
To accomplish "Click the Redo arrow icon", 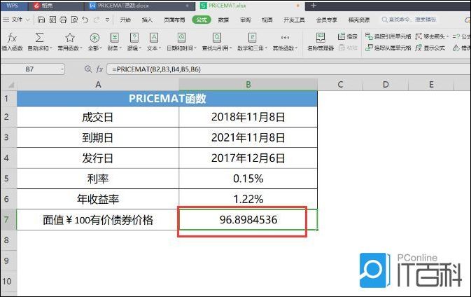I will coord(97,20).
